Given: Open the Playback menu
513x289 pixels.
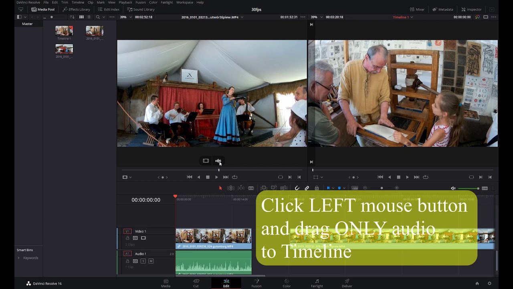Looking at the screenshot, I should pyautogui.click(x=125, y=2).
